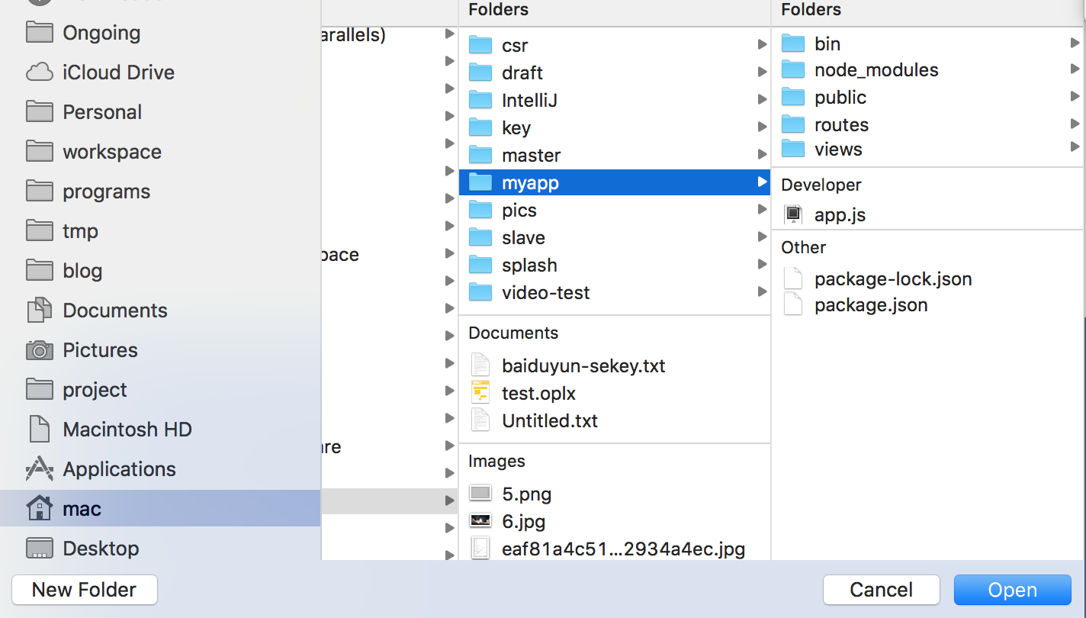
Task: Select the 6.jpg image thumbnail
Action: (480, 522)
